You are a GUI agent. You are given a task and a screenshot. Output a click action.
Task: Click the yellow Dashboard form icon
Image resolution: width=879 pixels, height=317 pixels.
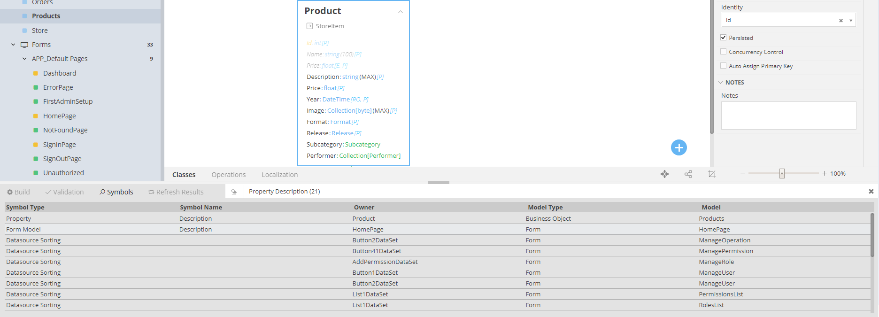click(x=36, y=73)
